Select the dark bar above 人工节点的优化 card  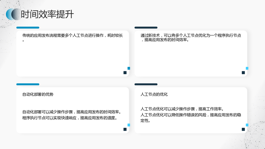pyautogui.click(x=146, y=84)
